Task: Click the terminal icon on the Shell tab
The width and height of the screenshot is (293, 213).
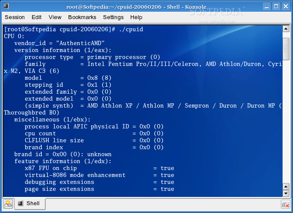Action: pyautogui.click(x=20, y=203)
